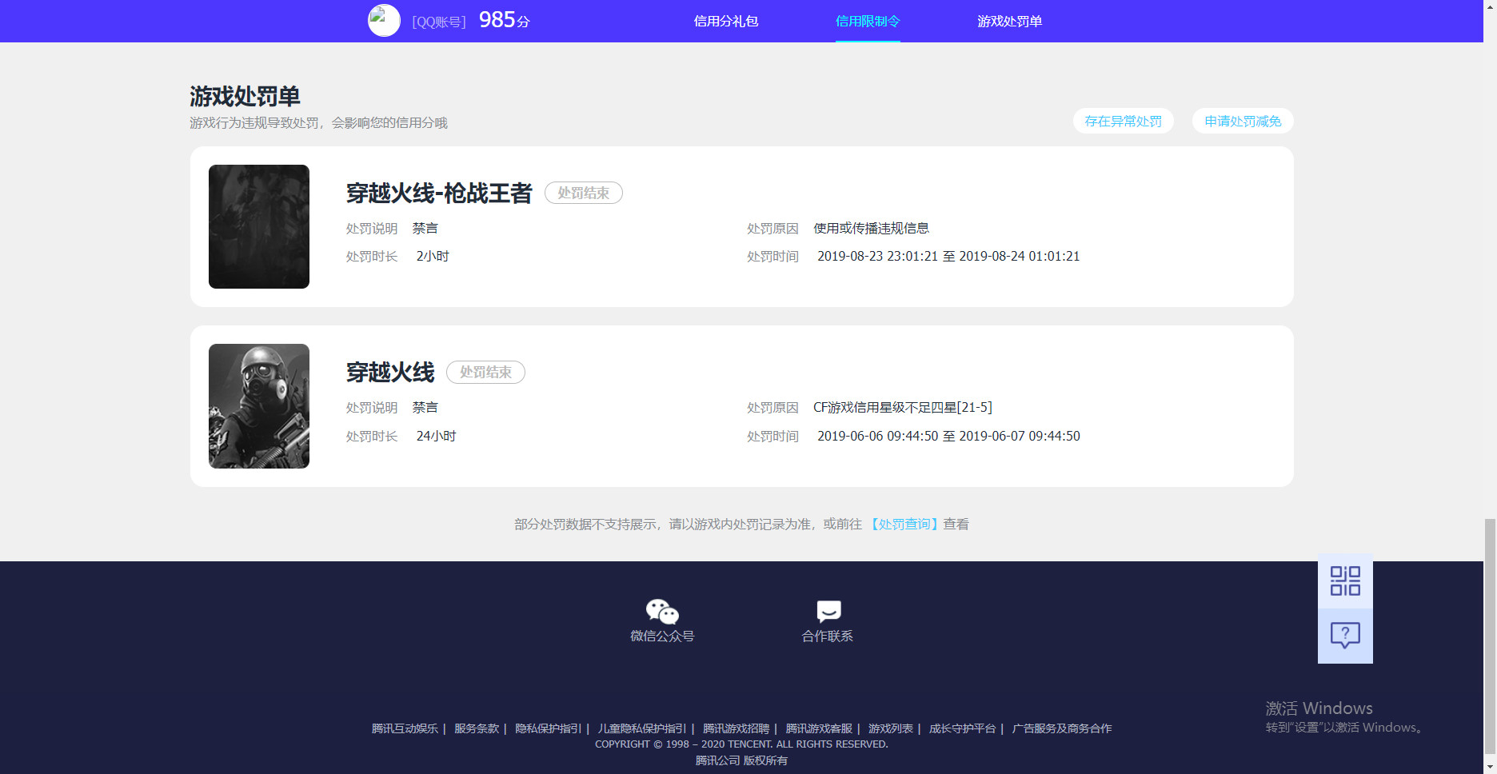The height and width of the screenshot is (774, 1497).
Task: Click 处罚结束 badge beside 穿越火线
Action: click(485, 373)
